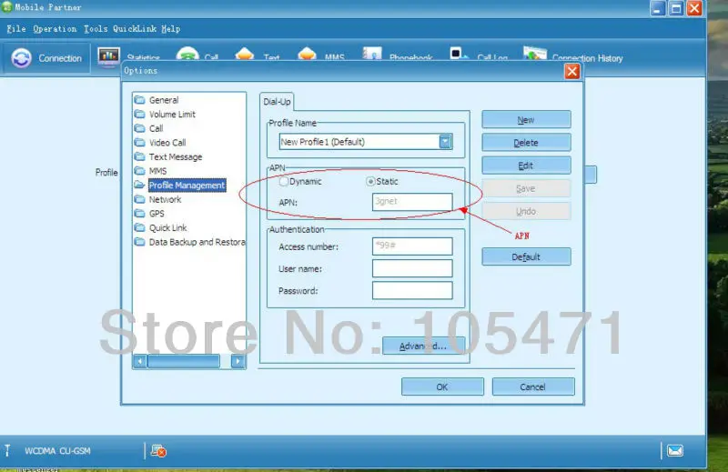Image resolution: width=728 pixels, height=472 pixels.
Task: Open the QuickLink menu
Action: tap(135, 29)
